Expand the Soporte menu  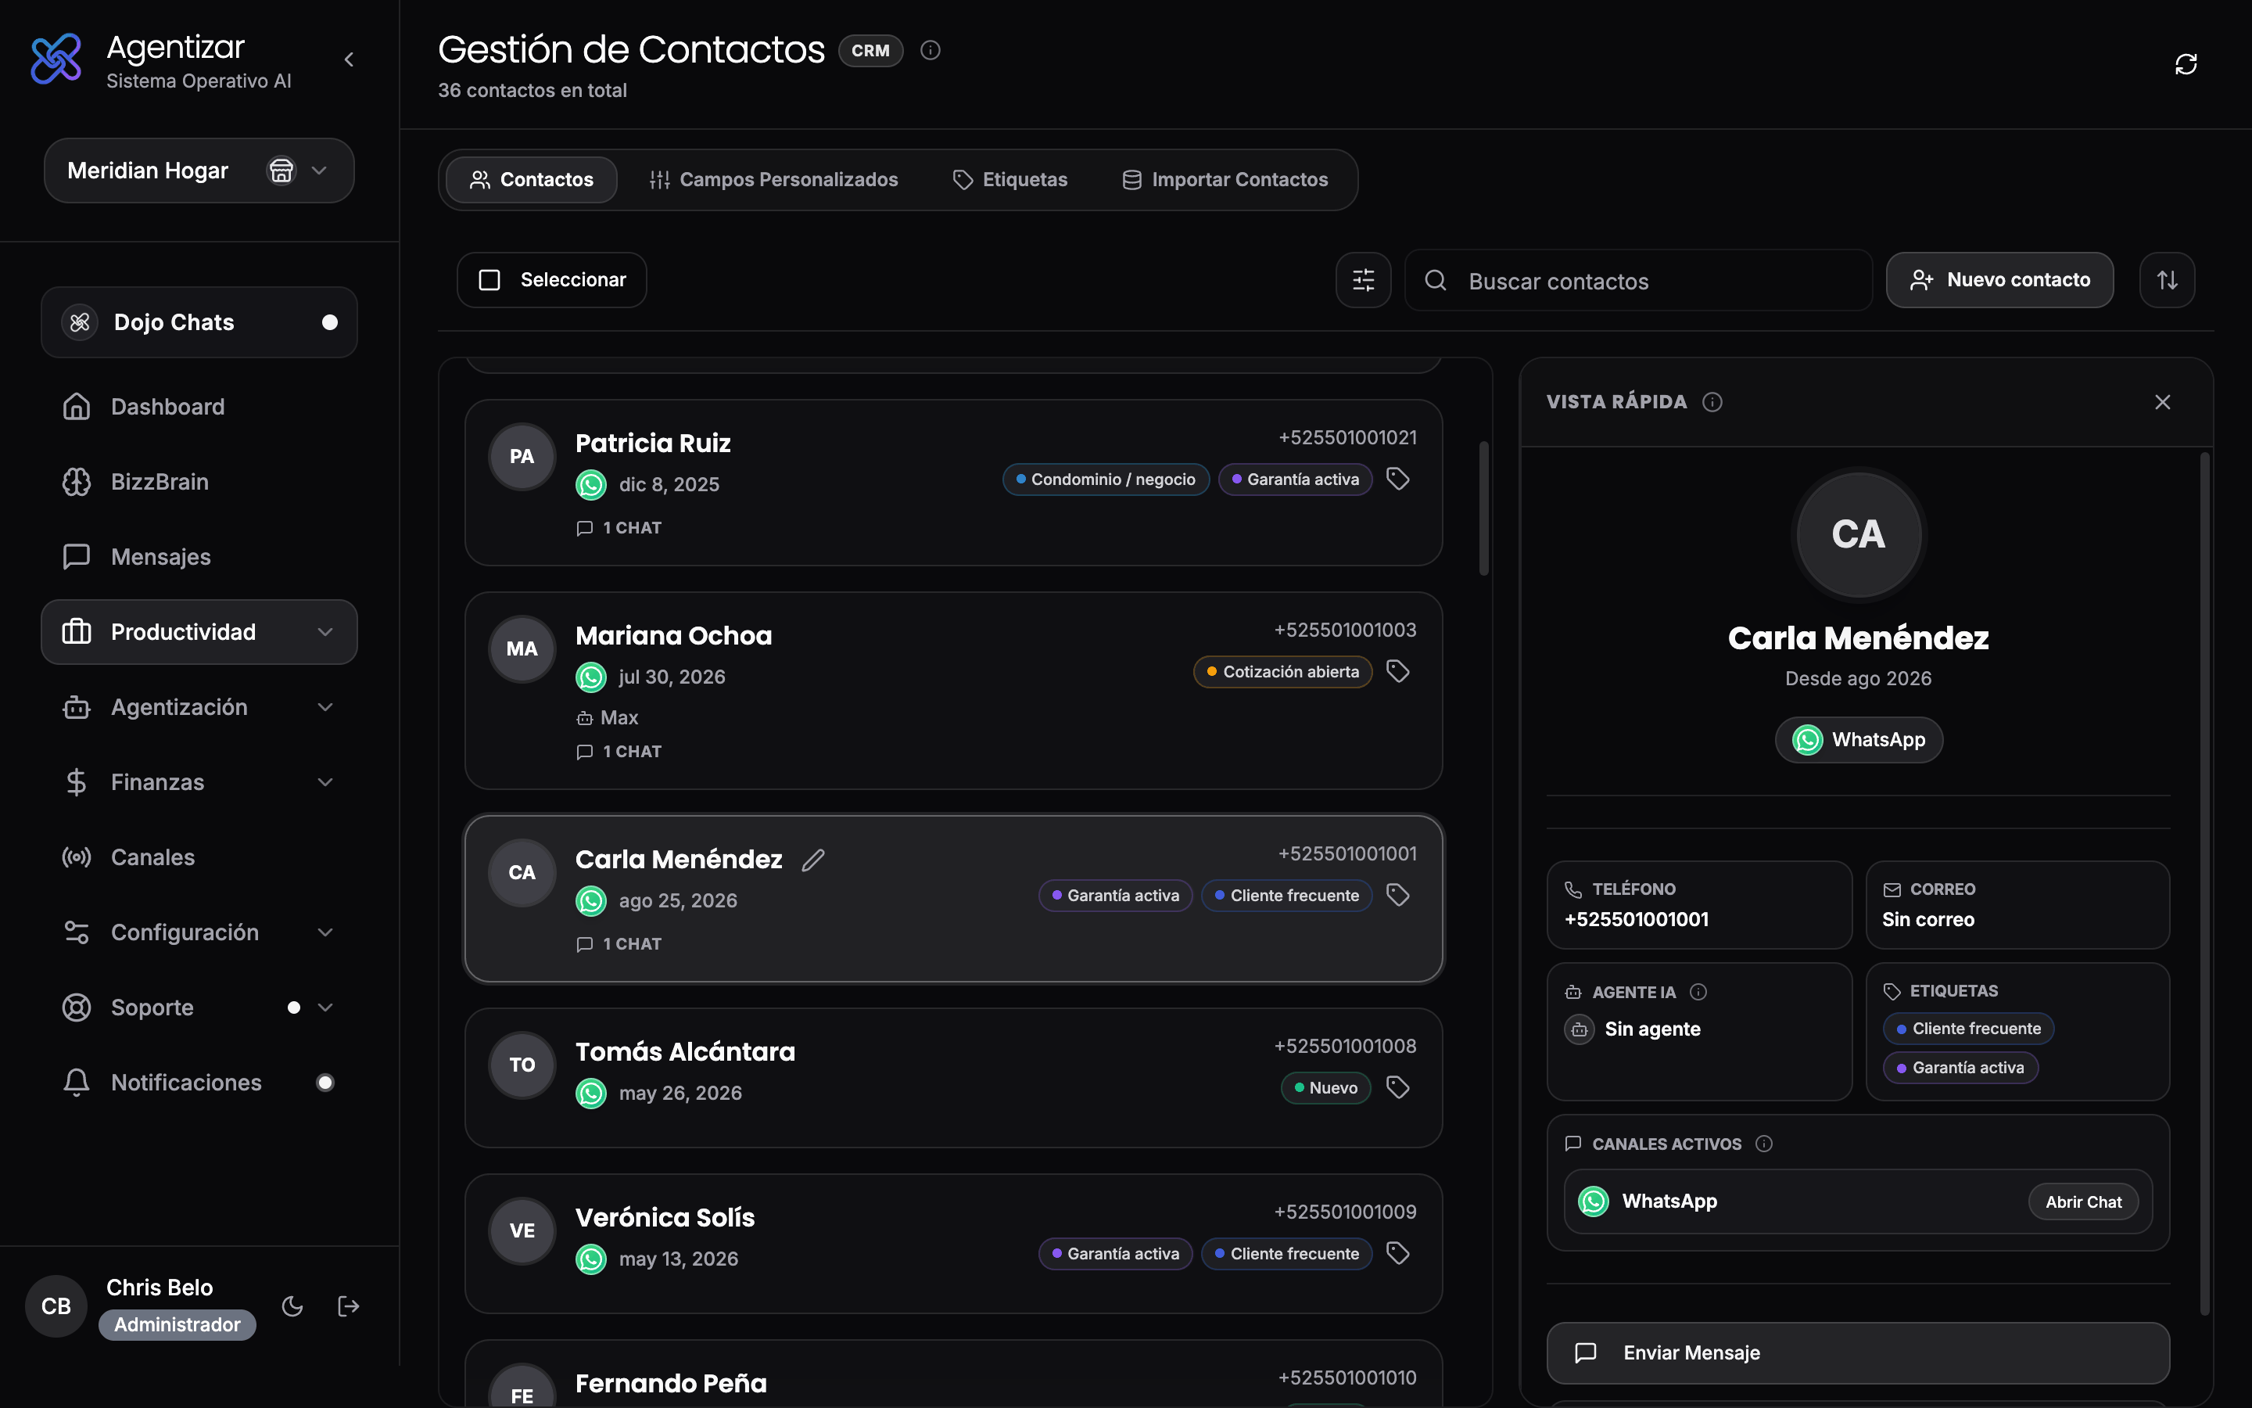199,1008
